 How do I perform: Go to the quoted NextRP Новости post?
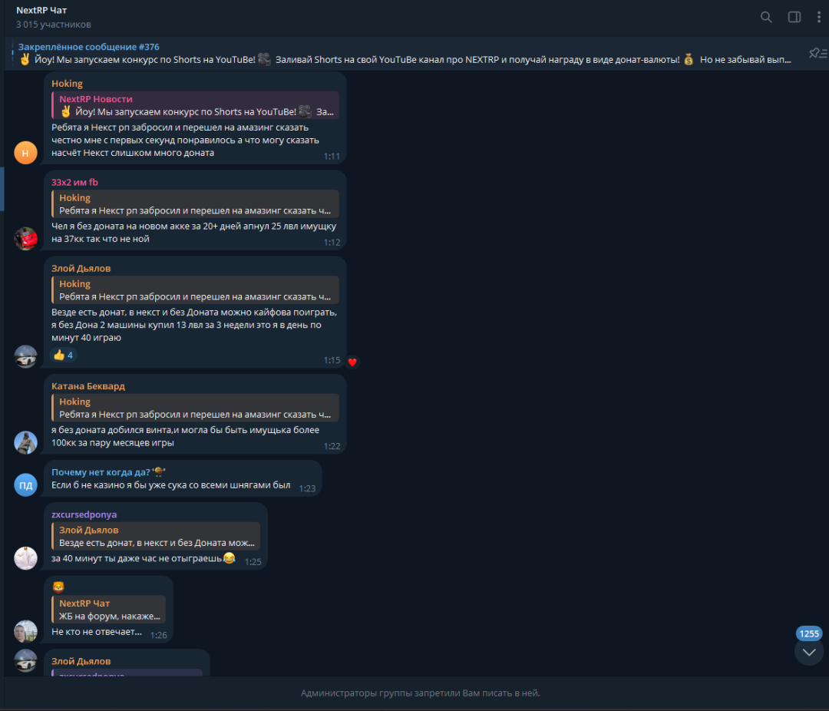pos(195,104)
